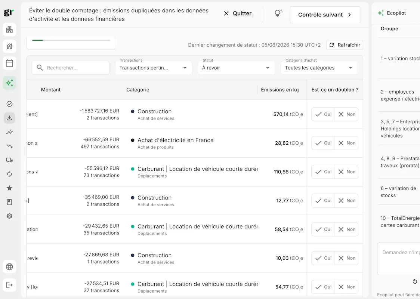Viewport: 420px width, 299px height.
Task: Click the -1 583 727,16 EUR amount
Action: [x=99, y=111]
